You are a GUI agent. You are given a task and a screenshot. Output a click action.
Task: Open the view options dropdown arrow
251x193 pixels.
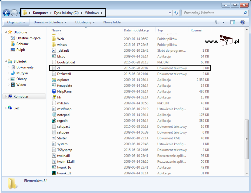click(x=223, y=22)
